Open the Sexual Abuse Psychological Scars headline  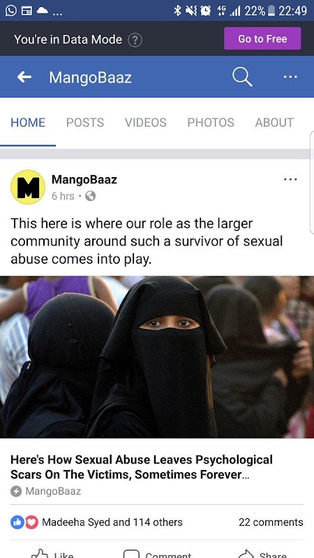[x=142, y=467]
